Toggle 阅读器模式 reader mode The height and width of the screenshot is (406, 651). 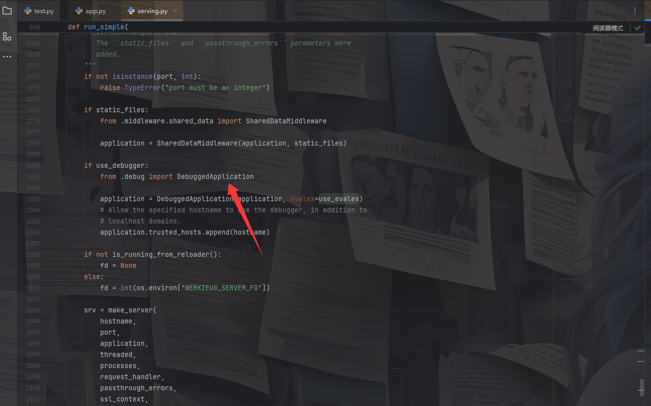point(607,28)
